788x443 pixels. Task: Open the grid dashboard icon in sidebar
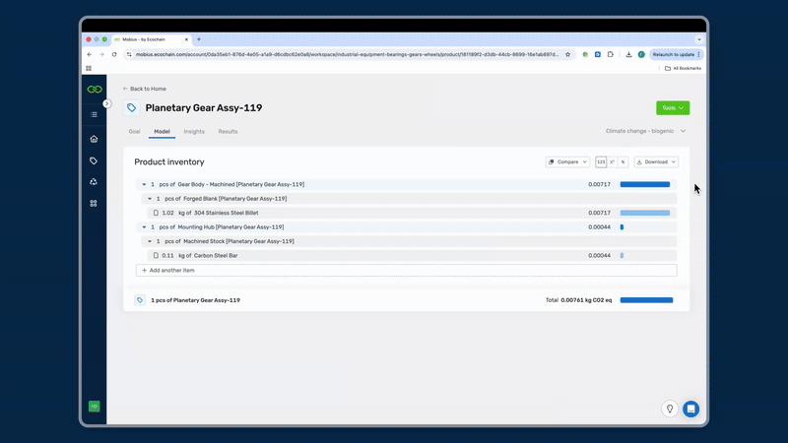pos(94,204)
